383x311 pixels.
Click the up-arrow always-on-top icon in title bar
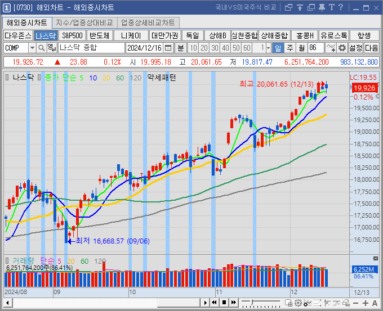[300, 7]
